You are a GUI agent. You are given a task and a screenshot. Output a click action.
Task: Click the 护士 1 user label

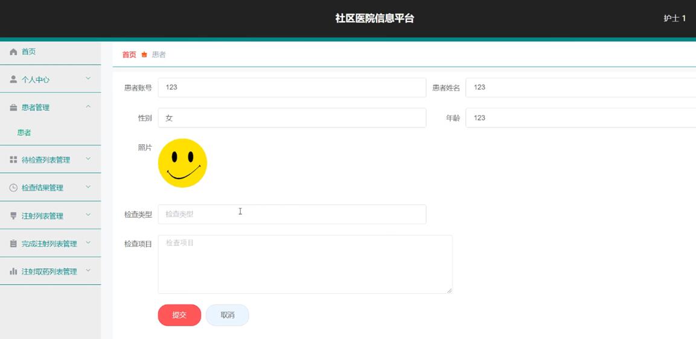click(x=675, y=18)
